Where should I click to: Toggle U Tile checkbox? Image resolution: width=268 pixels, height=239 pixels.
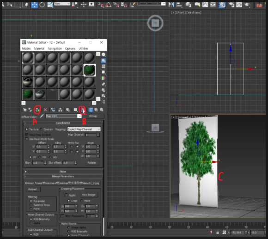pos(78,147)
